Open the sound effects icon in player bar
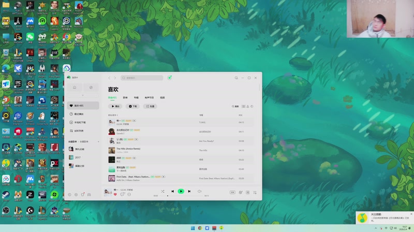 click(x=241, y=192)
